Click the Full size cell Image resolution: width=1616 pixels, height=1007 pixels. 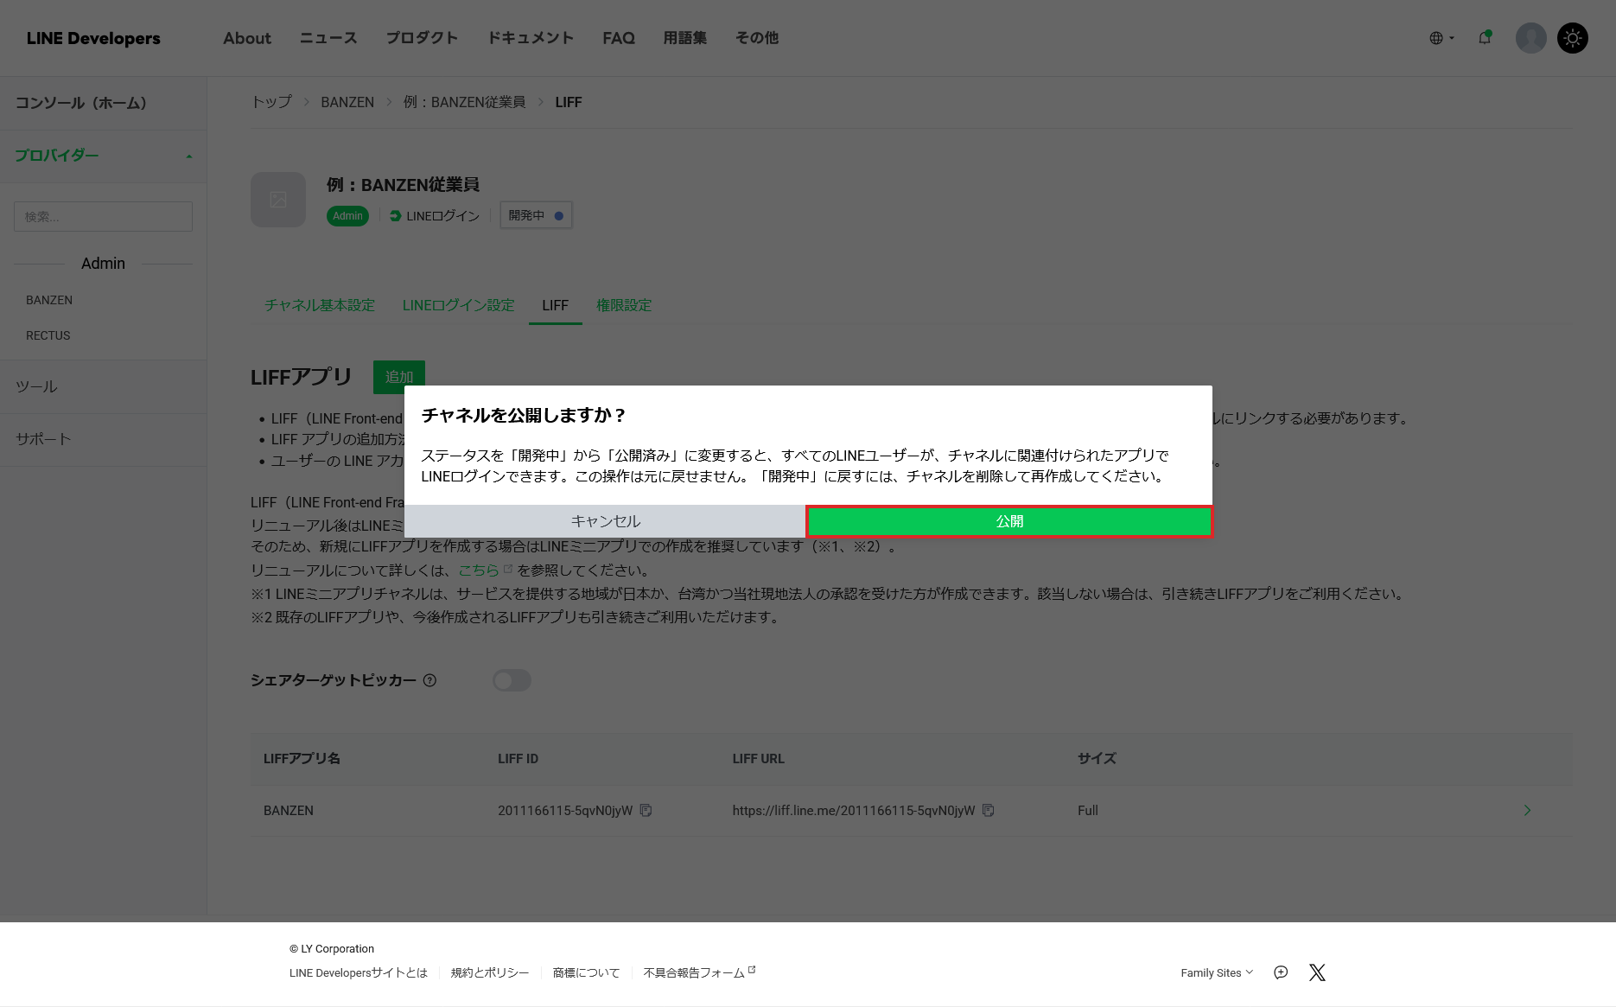1088,811
